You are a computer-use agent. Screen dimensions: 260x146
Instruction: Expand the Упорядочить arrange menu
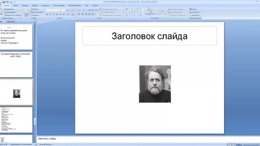[150, 12]
